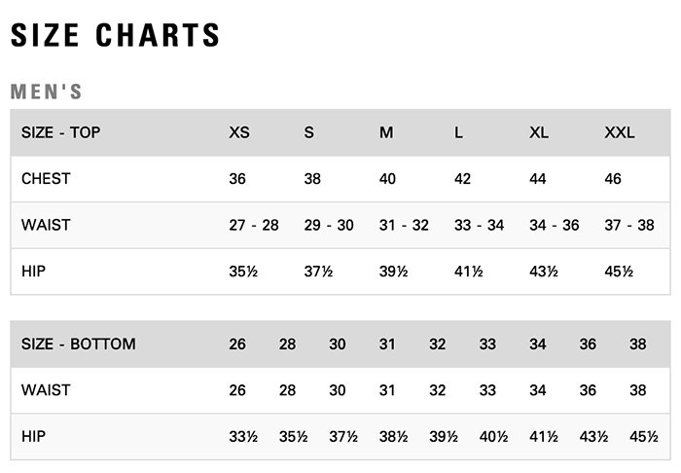The width and height of the screenshot is (681, 473).
Task: Click bottom hip value 33½
Action: point(243,437)
